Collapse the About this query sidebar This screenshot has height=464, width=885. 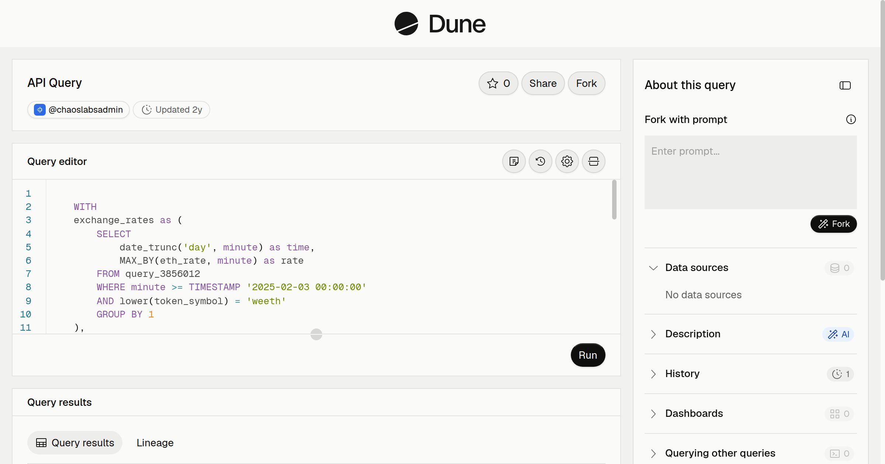[845, 85]
